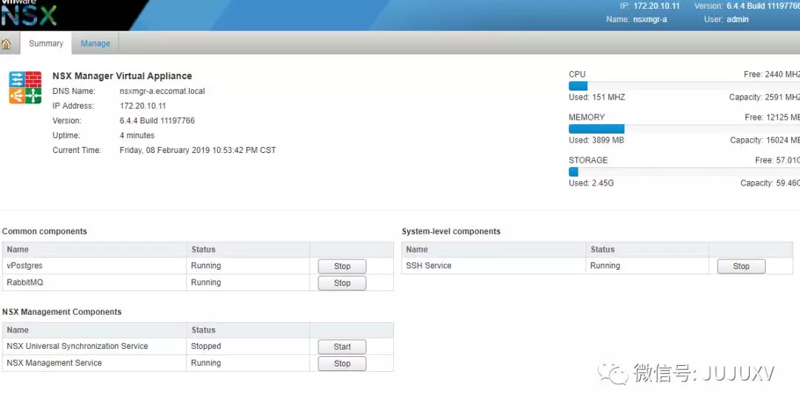800x408 pixels.
Task: Open the Home icon tab
Action: pos(6,44)
